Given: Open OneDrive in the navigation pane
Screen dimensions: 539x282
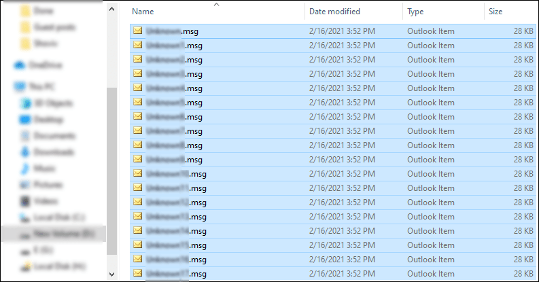Looking at the screenshot, I should tap(38, 65).
